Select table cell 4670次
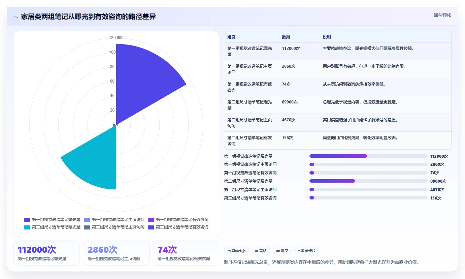This screenshot has height=279, width=465. 289,120
